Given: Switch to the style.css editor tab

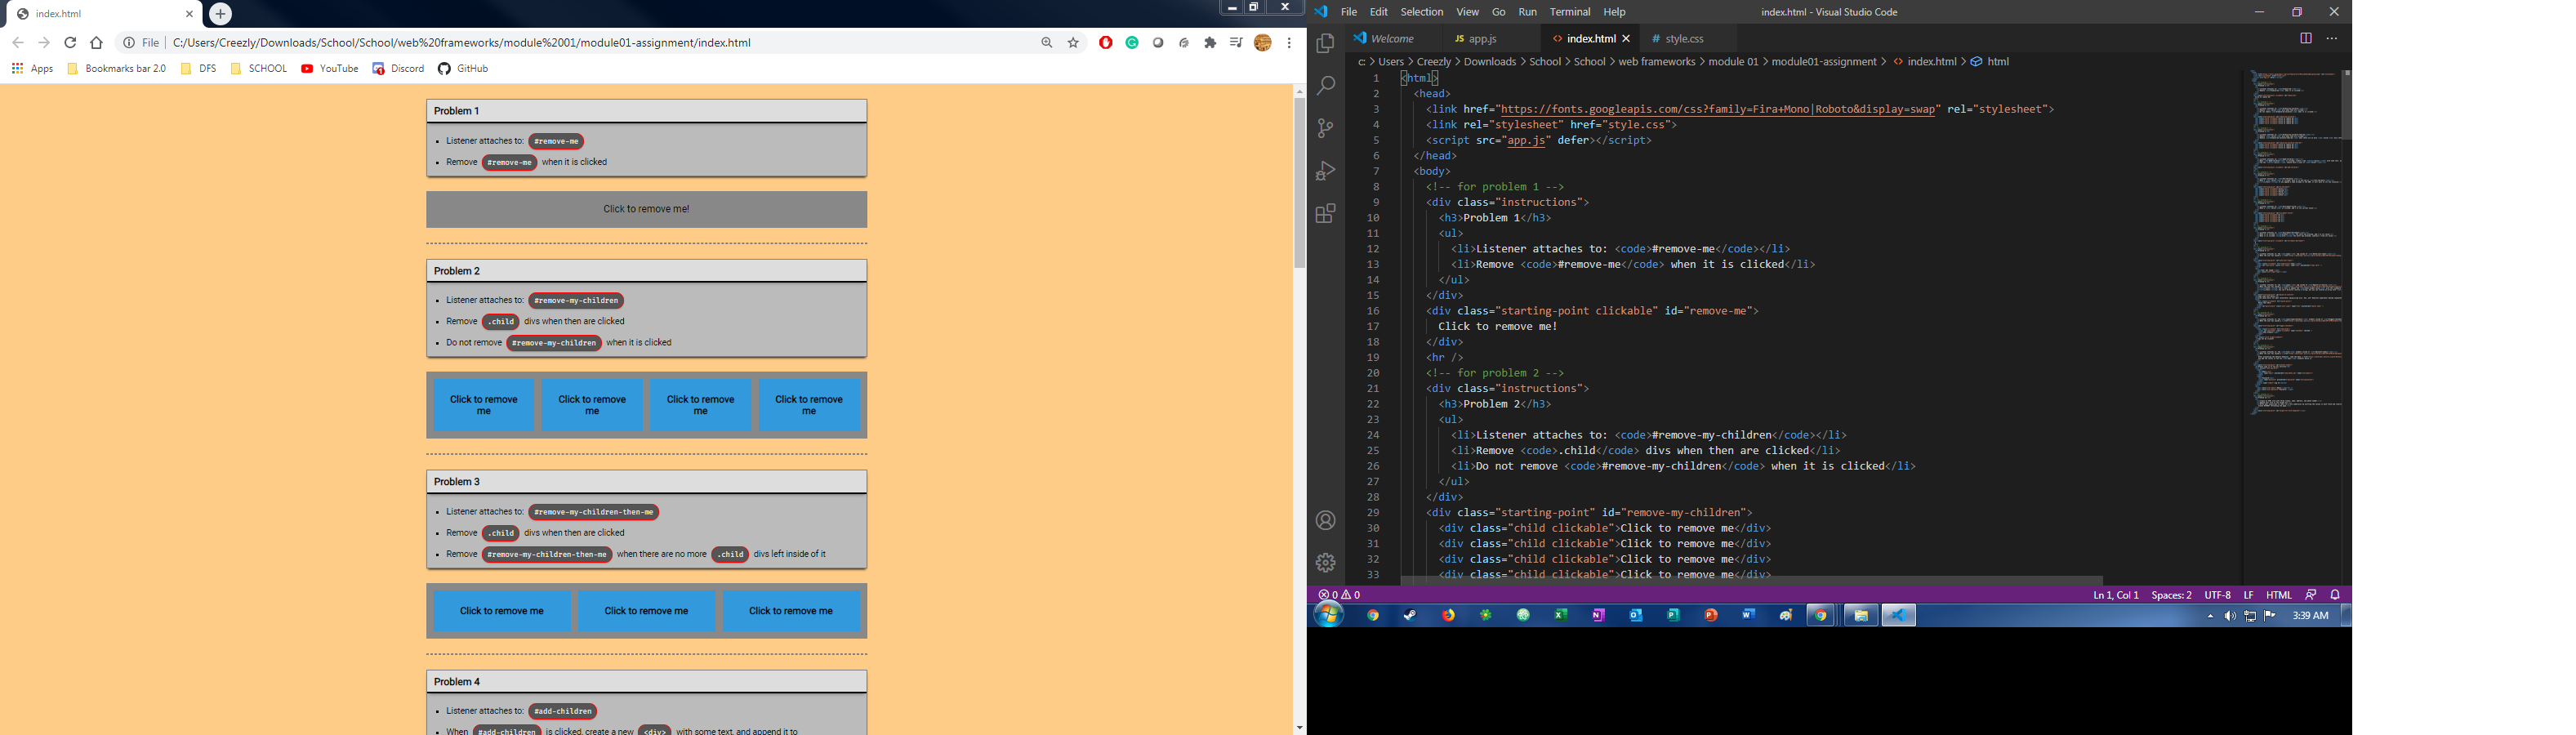Looking at the screenshot, I should click(1685, 39).
